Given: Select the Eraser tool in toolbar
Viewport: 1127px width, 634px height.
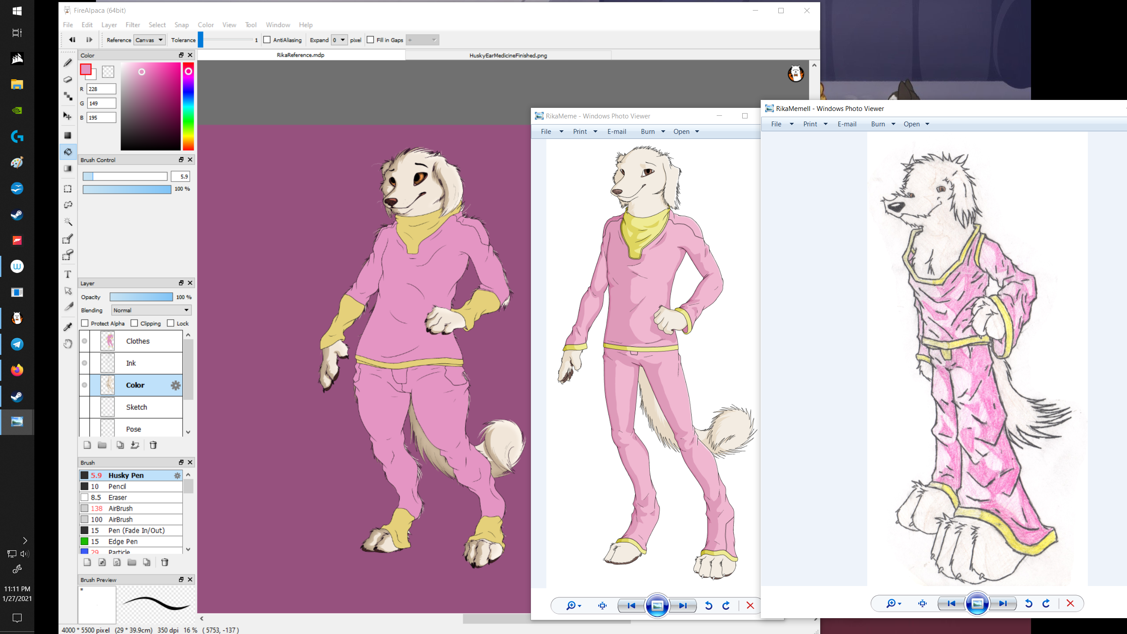Looking at the screenshot, I should pyautogui.click(x=67, y=80).
